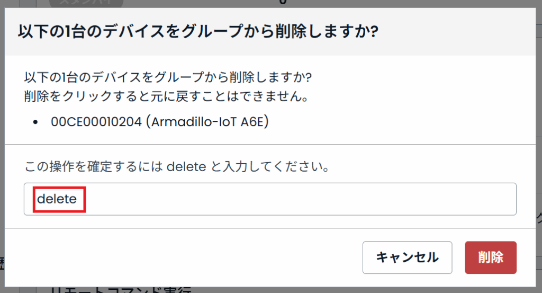The width and height of the screenshot is (542, 293).
Task: Click the empty right side of the confirmation field
Action: [x=371, y=199]
